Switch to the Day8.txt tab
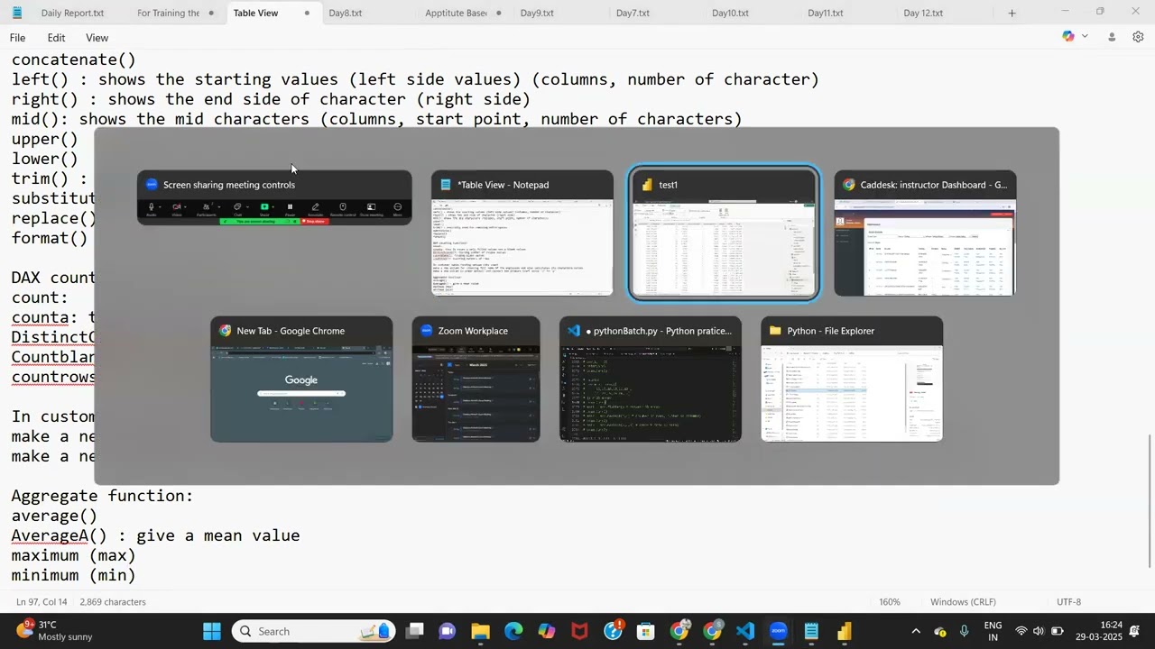The height and width of the screenshot is (649, 1155). (x=346, y=13)
